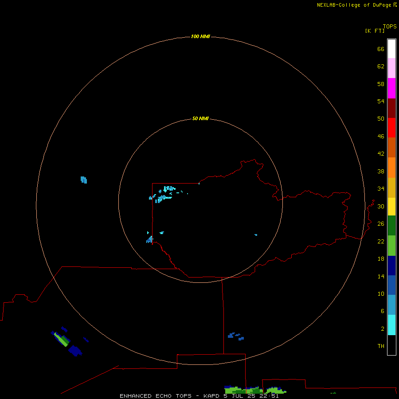Screen dimensions: 399x399
Task: Click the white top color swatch in legend
Action: pos(391,49)
